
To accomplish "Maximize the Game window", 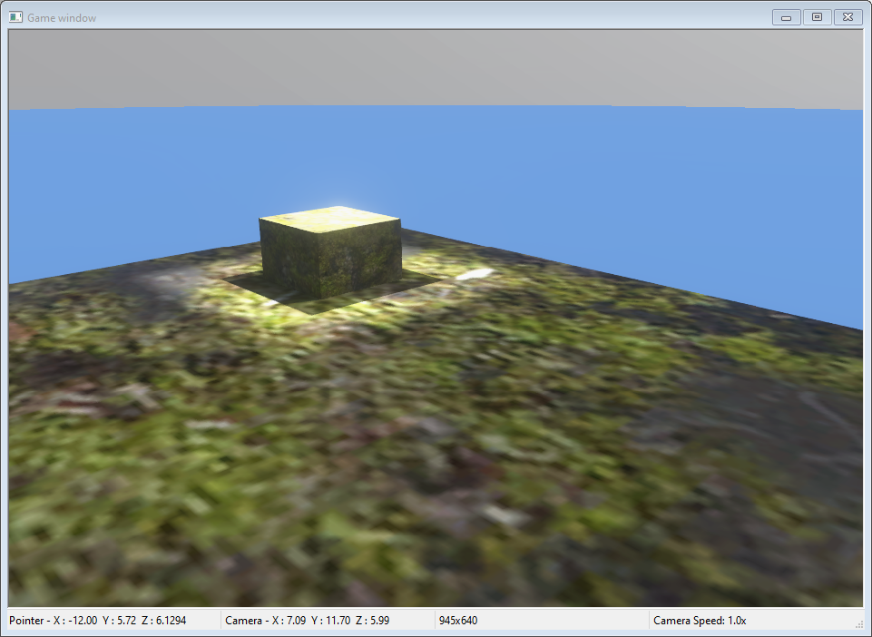I will pyautogui.click(x=817, y=17).
